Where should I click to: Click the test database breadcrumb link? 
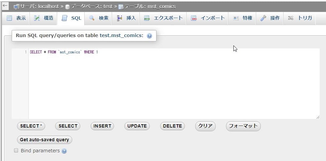(x=91, y=7)
